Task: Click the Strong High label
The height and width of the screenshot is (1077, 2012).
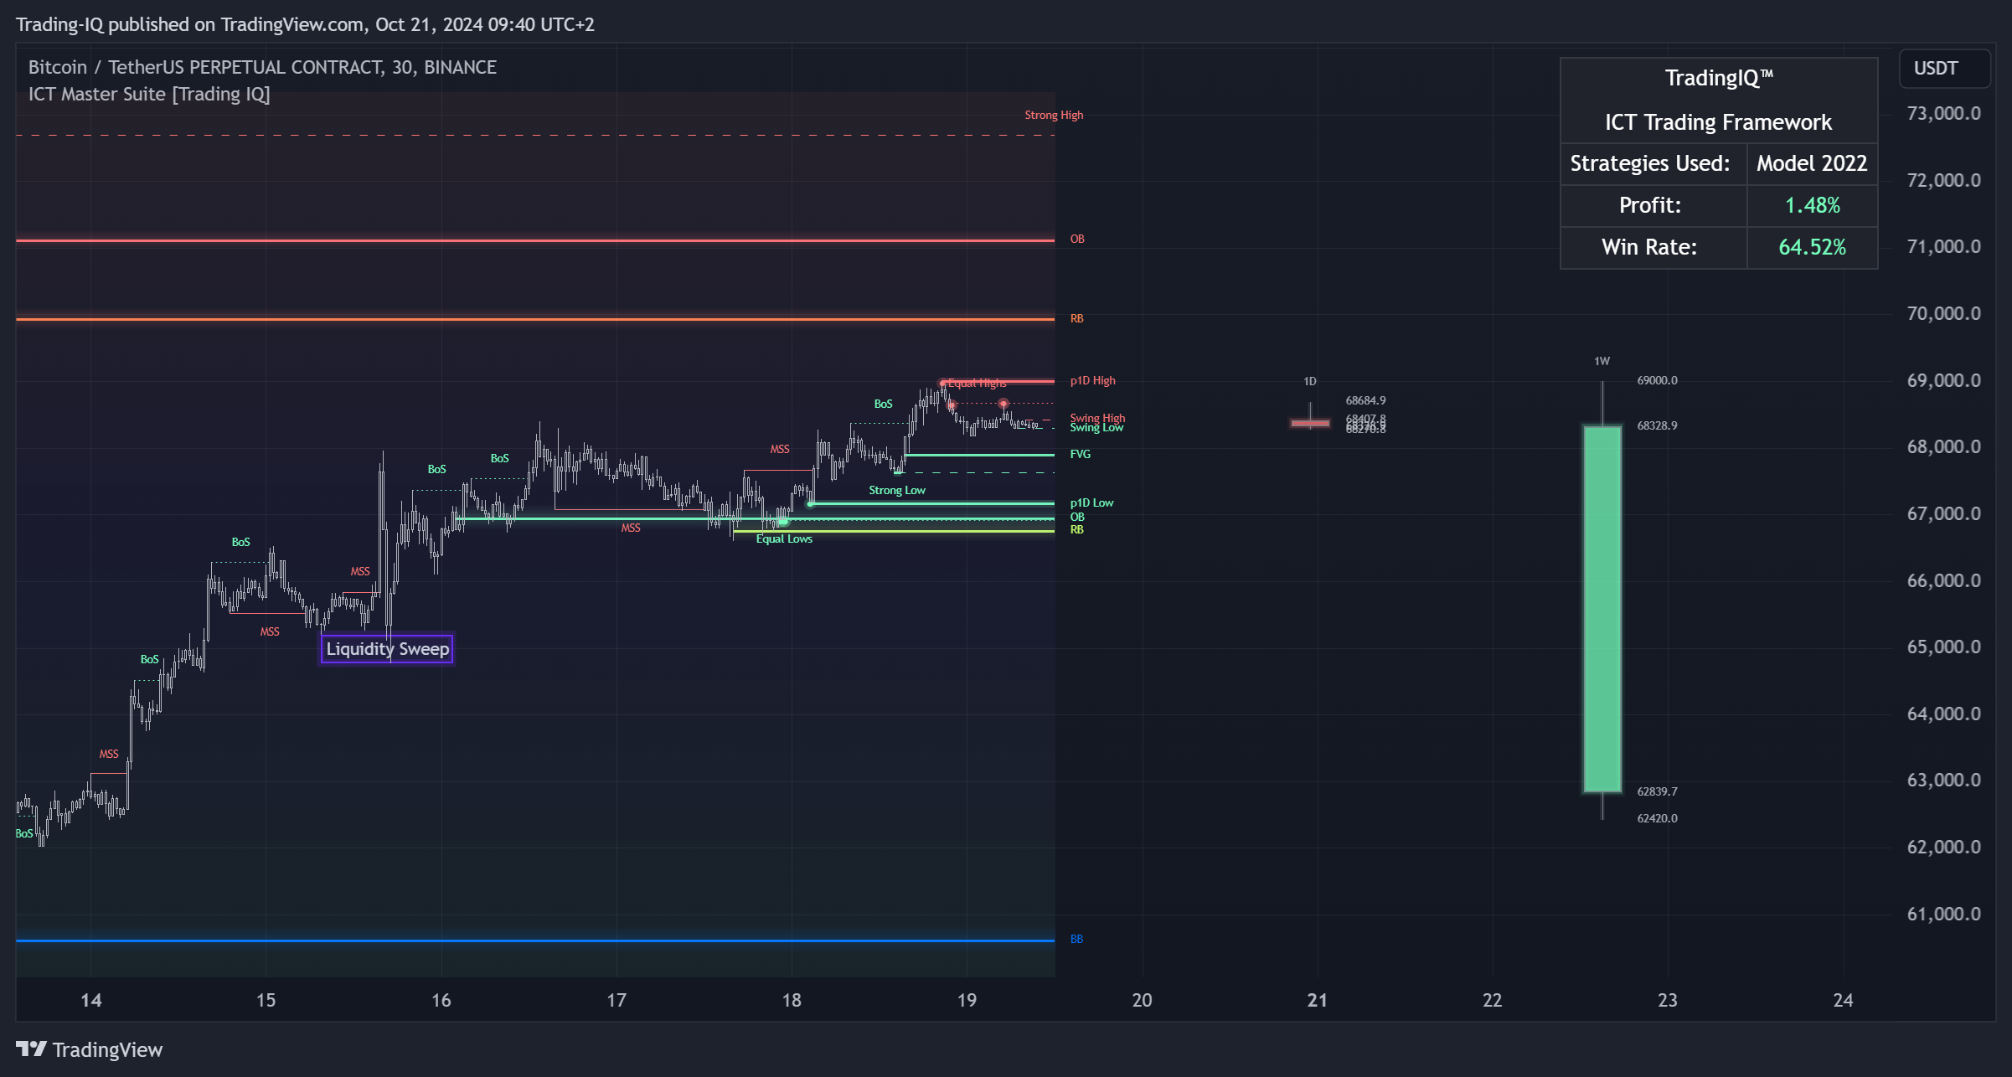Action: coord(1054,115)
